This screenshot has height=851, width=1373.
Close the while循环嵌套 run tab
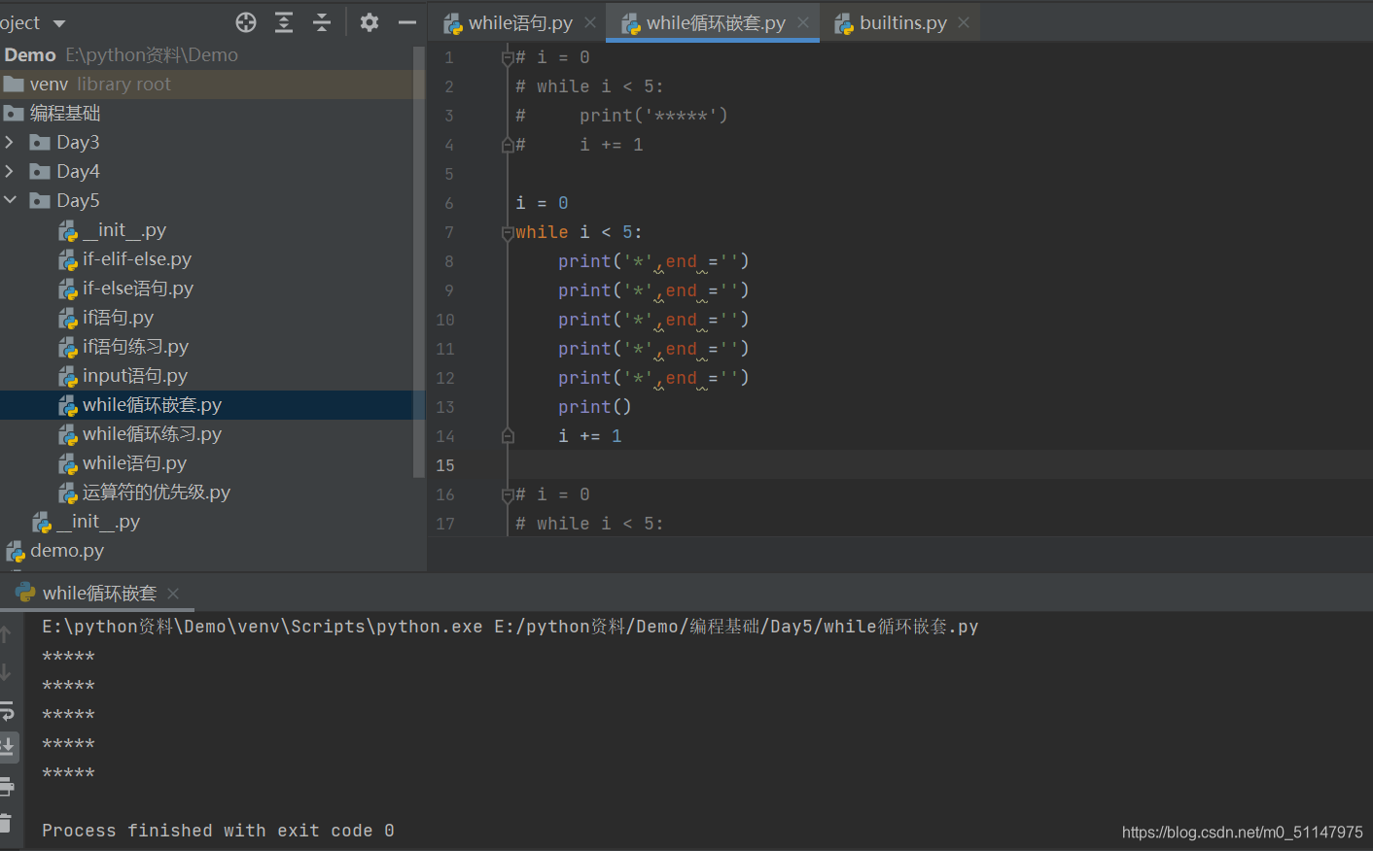tap(173, 594)
